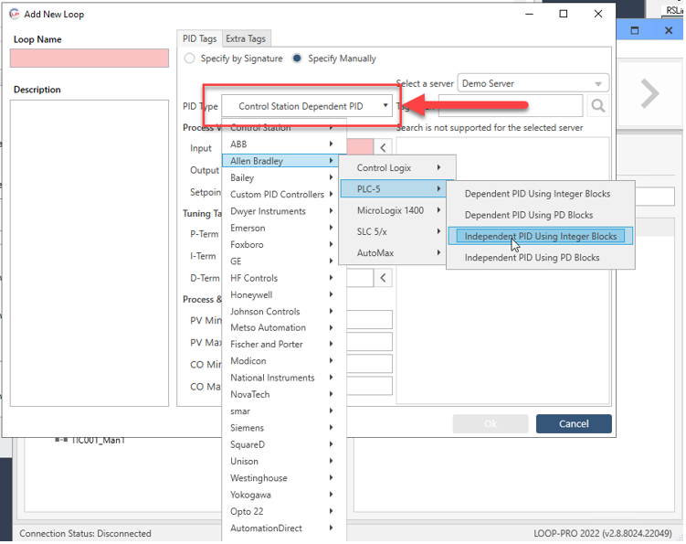Expand Control Logix submenu
The height and width of the screenshot is (544, 686).
pos(397,167)
